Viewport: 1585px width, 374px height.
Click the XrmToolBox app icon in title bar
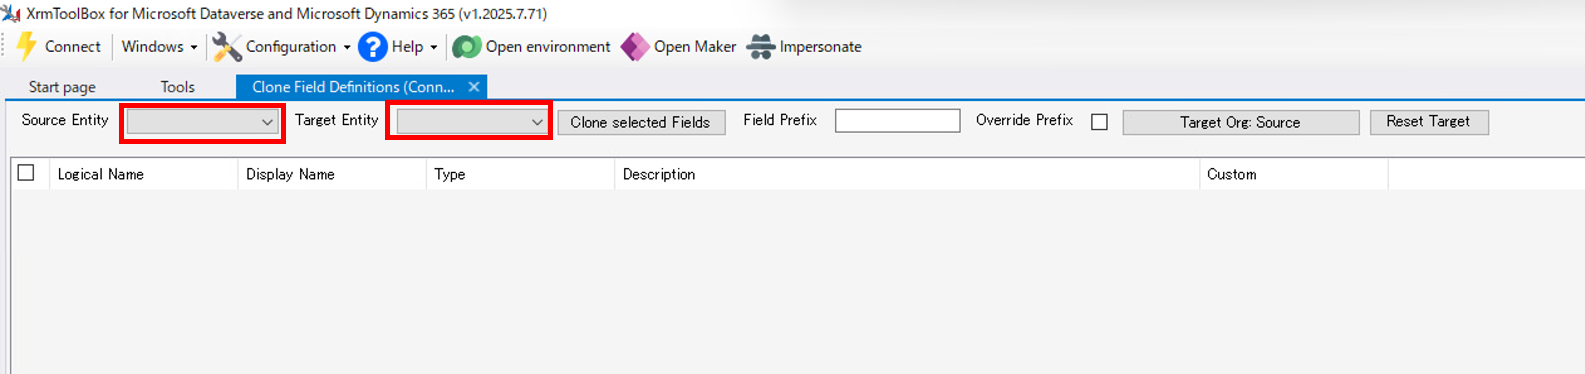(x=11, y=13)
